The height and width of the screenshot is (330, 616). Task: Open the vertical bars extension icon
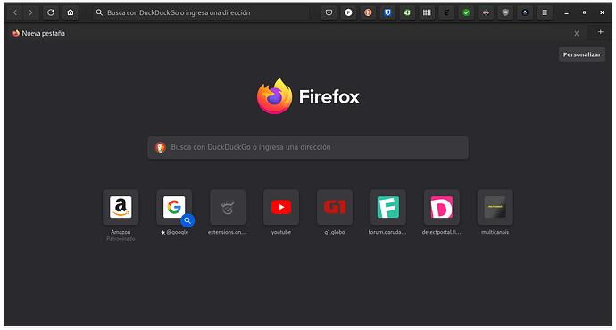[427, 12]
